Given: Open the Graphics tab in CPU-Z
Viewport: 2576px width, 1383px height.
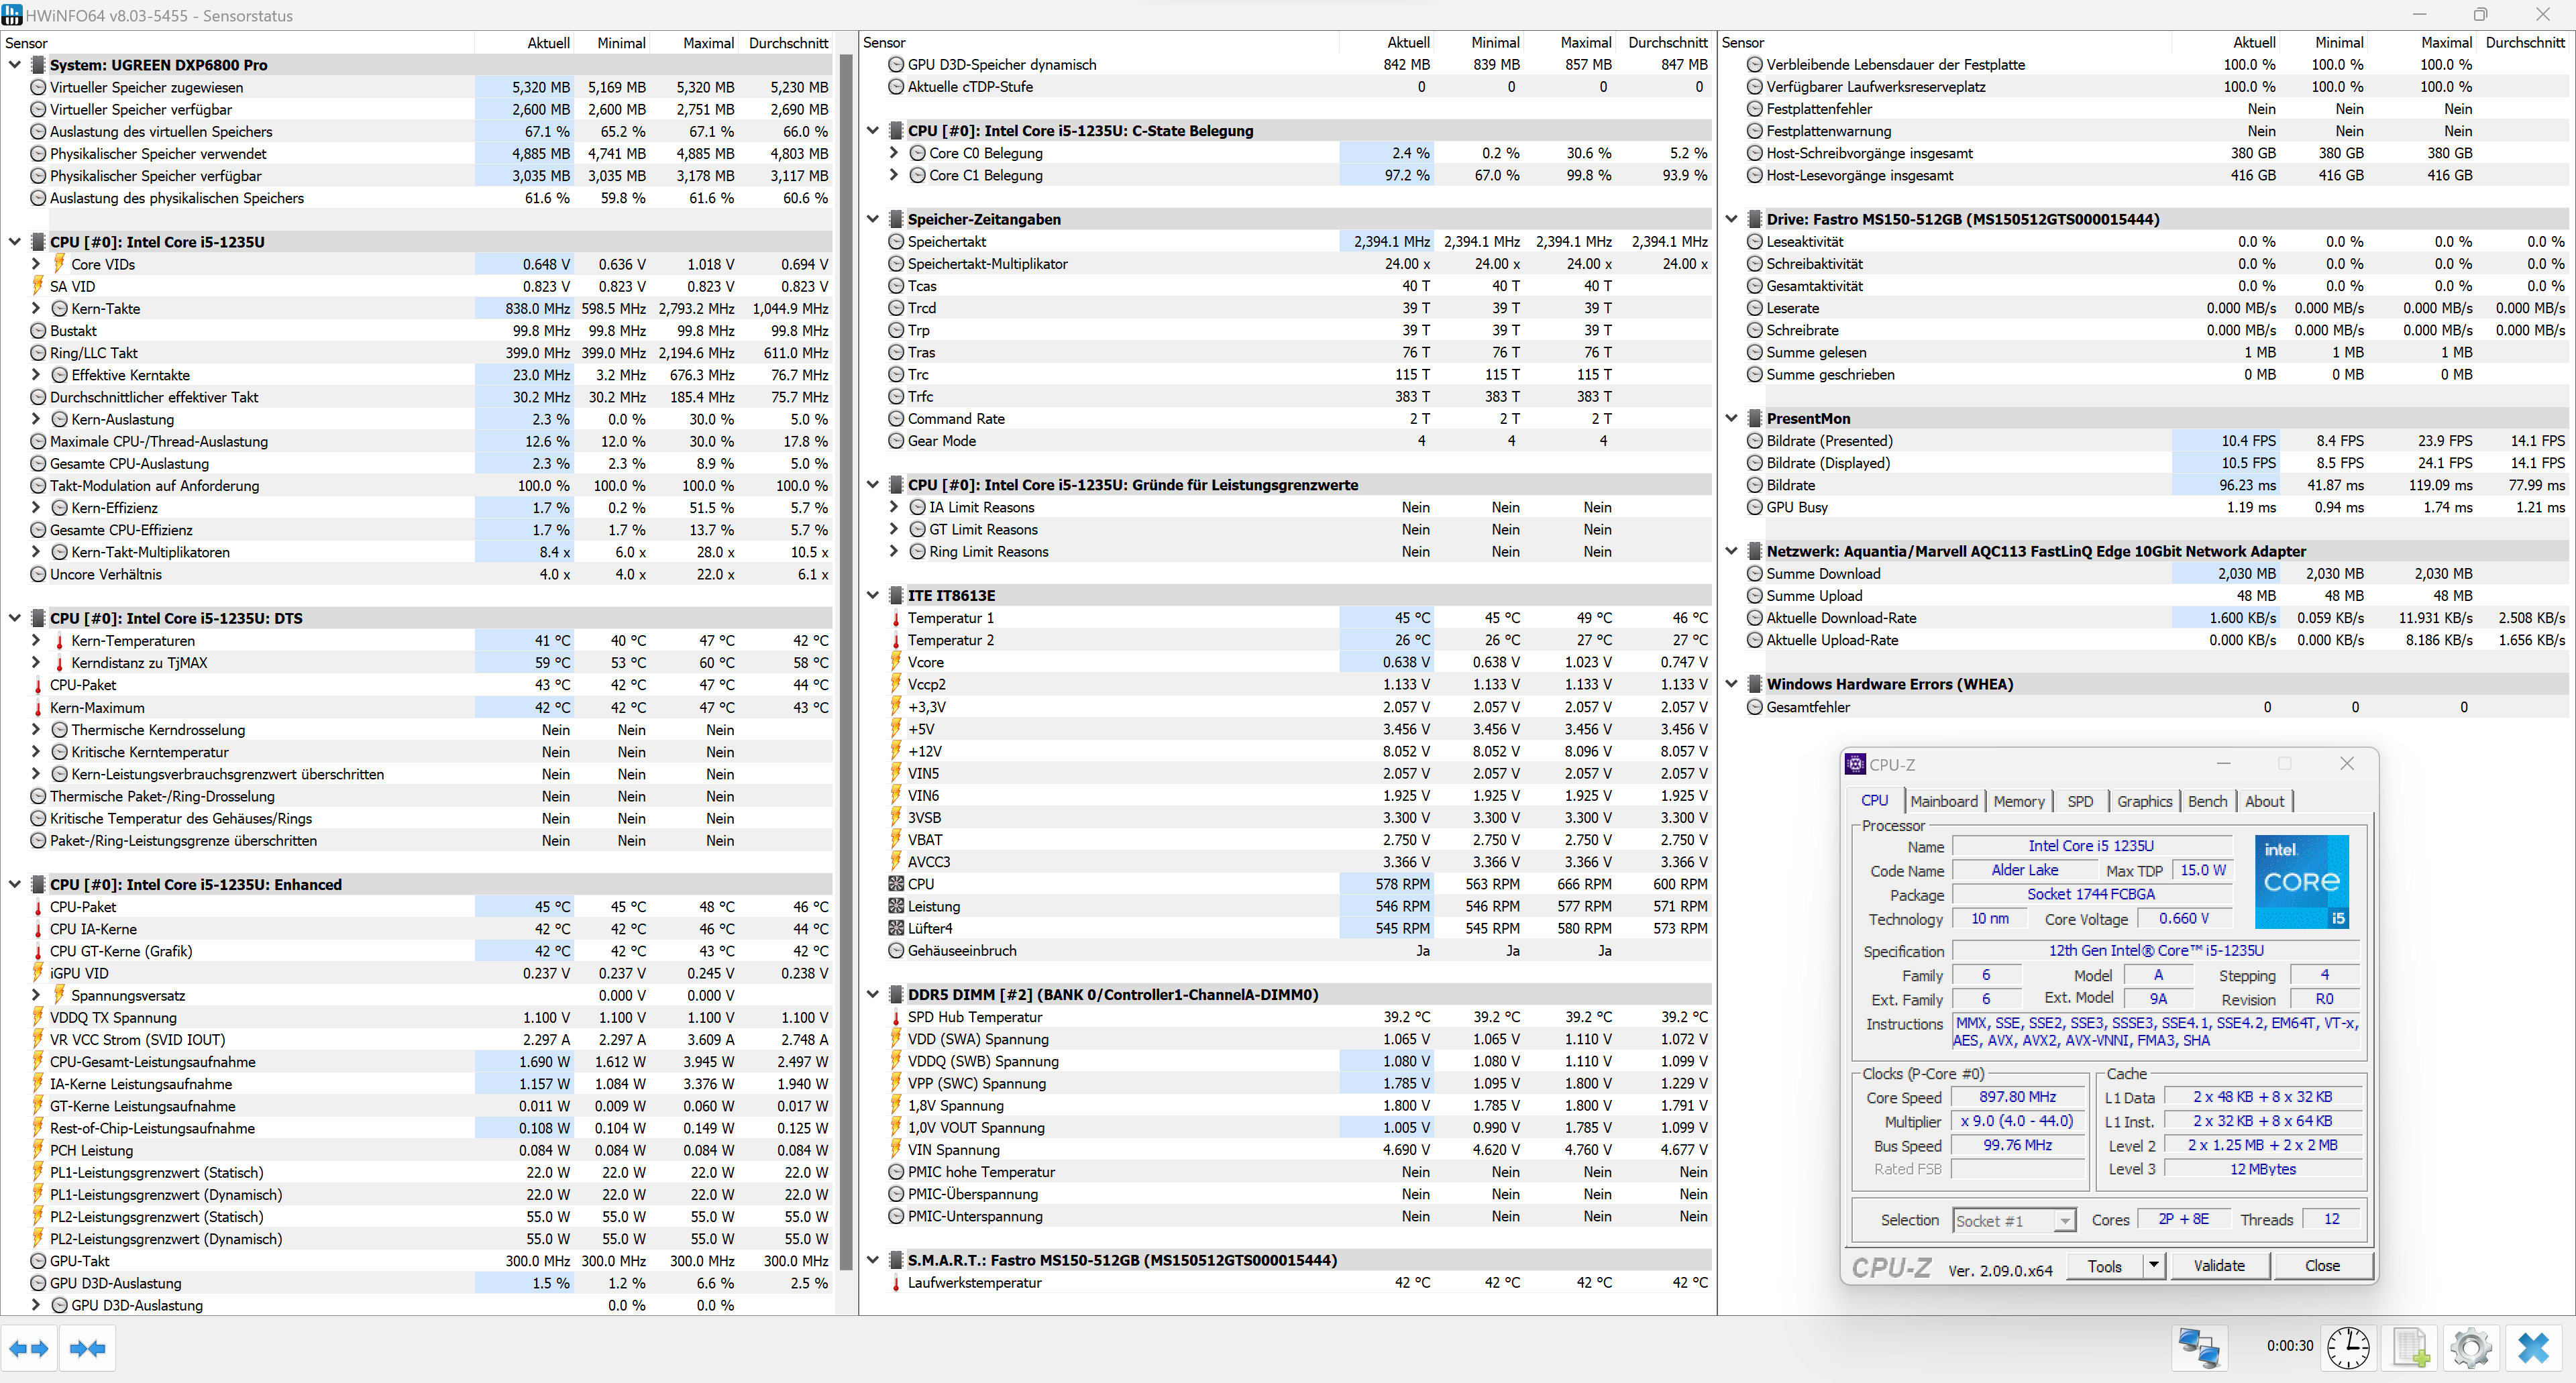Looking at the screenshot, I should [2144, 801].
